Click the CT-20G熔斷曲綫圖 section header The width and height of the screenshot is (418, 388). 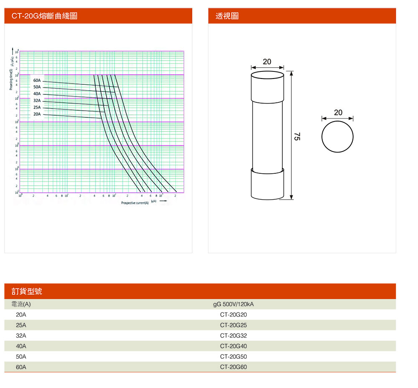point(44,16)
